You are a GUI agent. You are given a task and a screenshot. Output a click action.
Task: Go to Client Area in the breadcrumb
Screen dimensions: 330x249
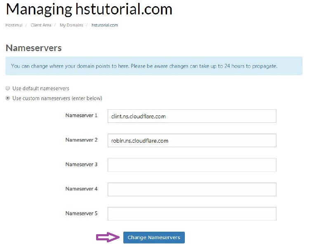[41, 25]
